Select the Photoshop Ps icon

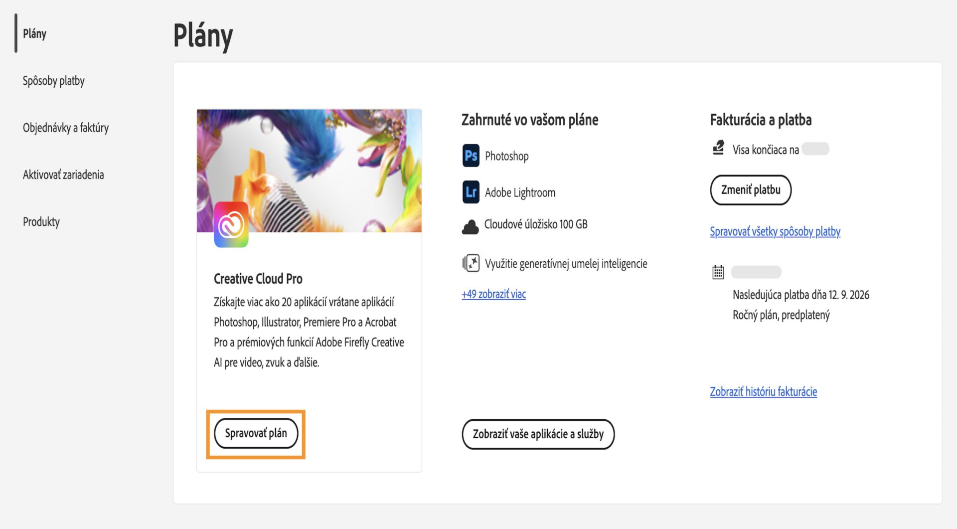click(471, 155)
